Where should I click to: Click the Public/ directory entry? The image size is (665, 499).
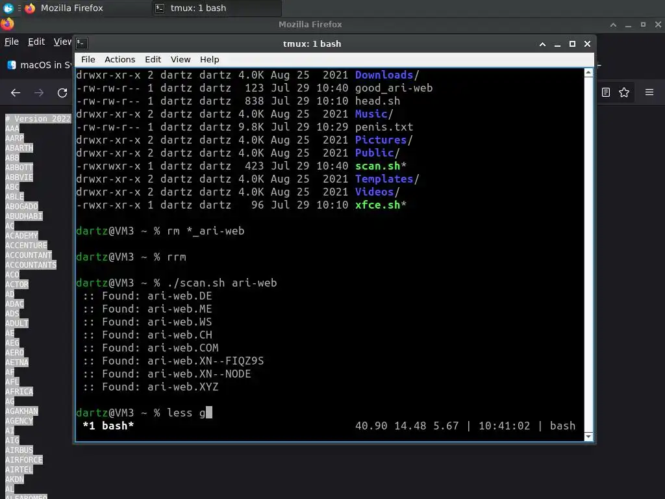pos(377,153)
